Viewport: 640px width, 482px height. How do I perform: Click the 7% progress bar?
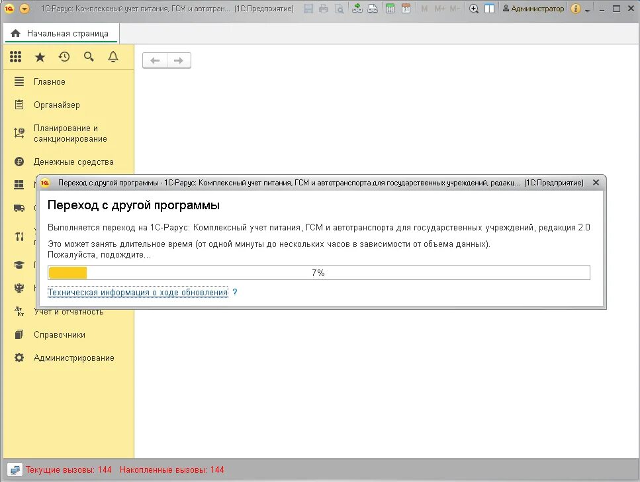coord(319,273)
